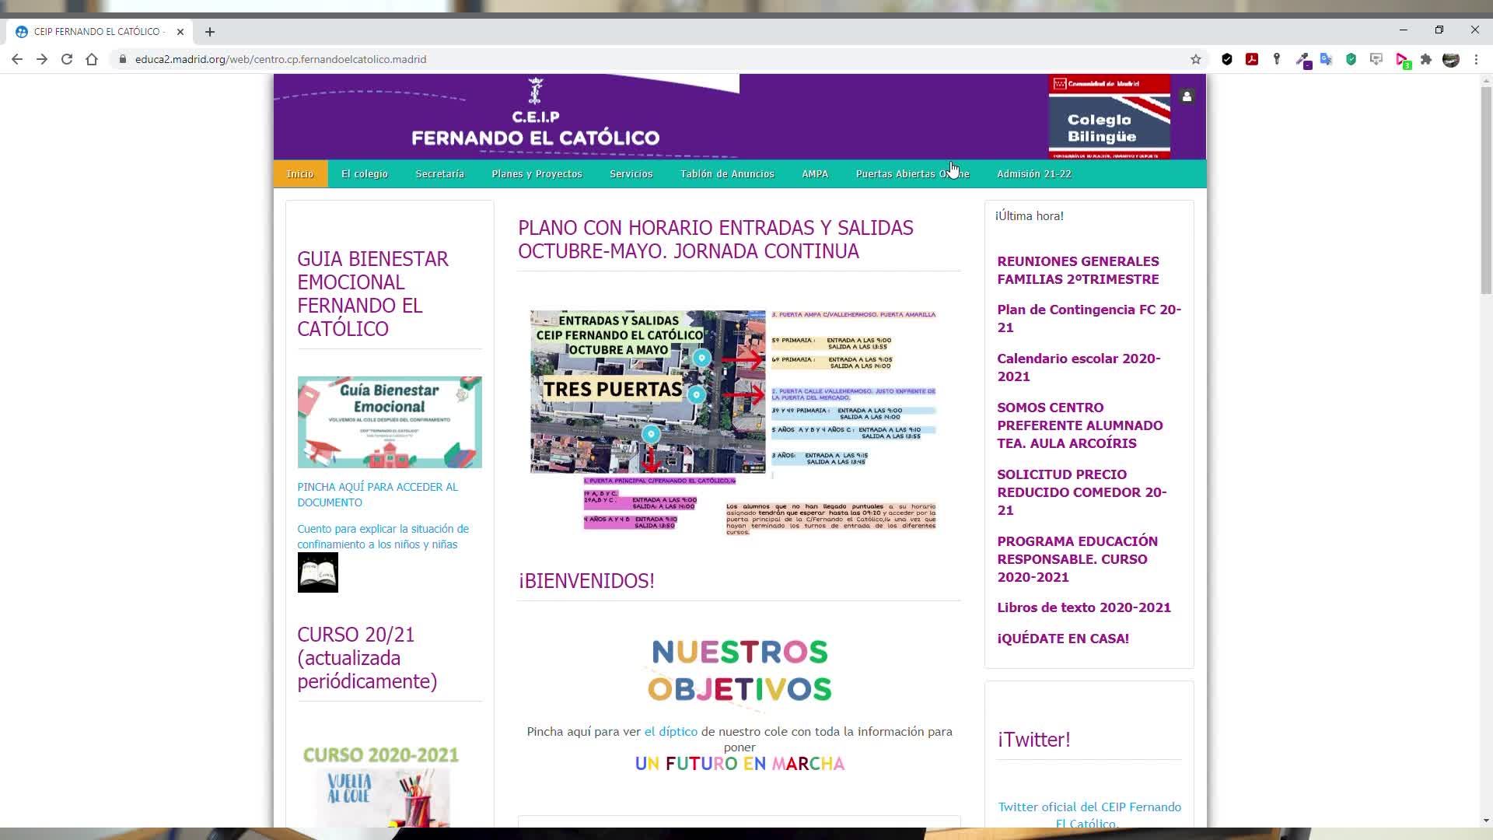Open the black shield checkmark extension
1493x840 pixels.
(x=1227, y=59)
